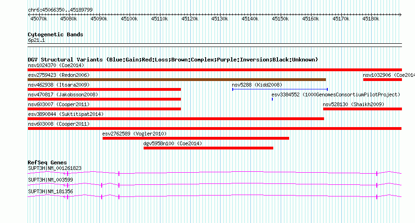This screenshot has width=415, height=223.
Task: Click the SUPT3H|NM_001261823 transcript label
Action: click(55, 169)
